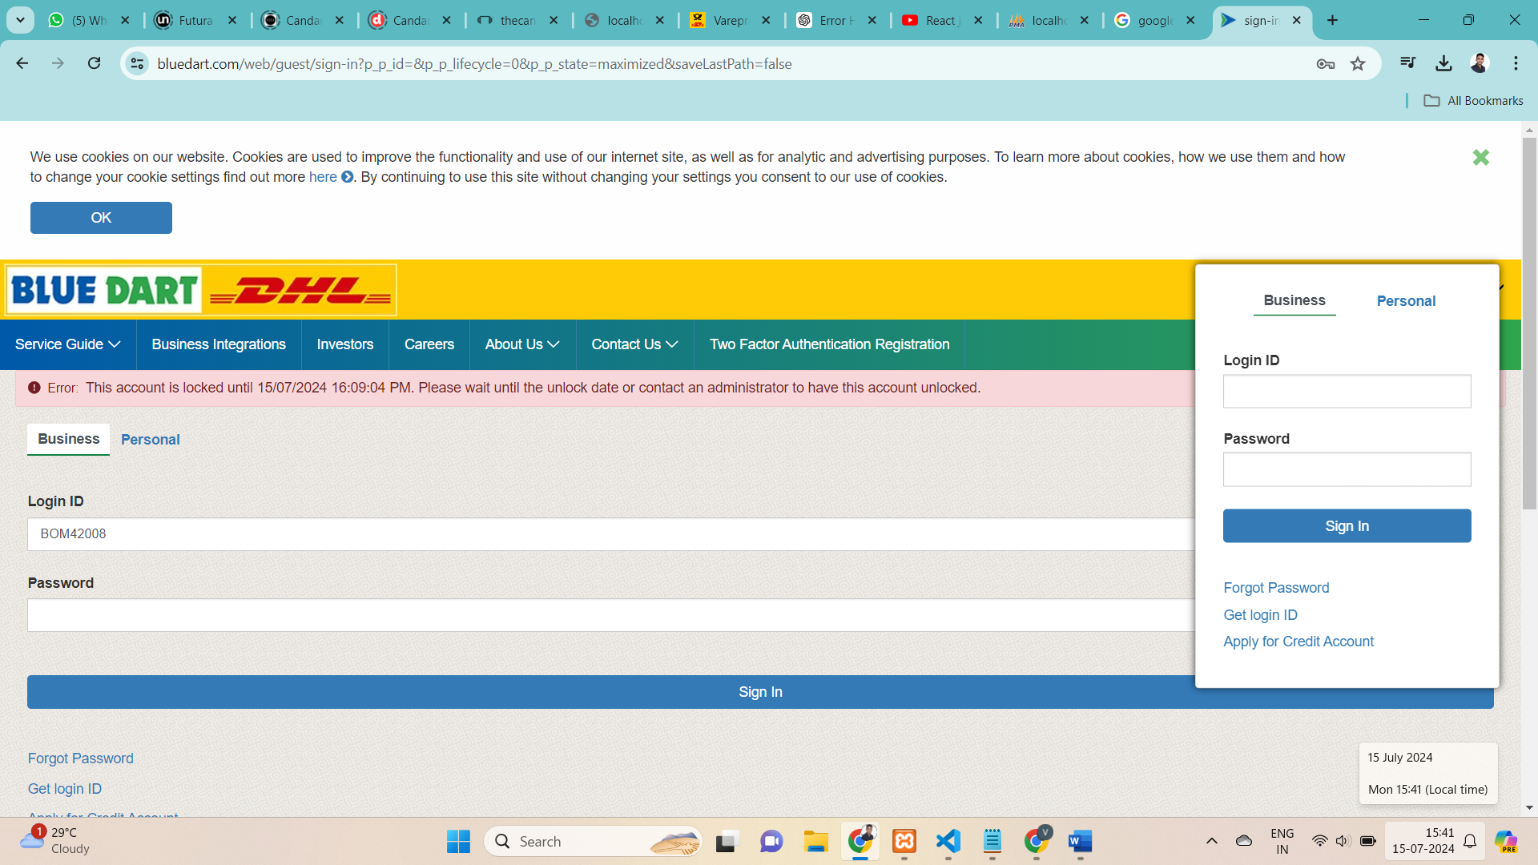Open Forgot Password link in main form
1538x865 pixels.
click(x=81, y=758)
